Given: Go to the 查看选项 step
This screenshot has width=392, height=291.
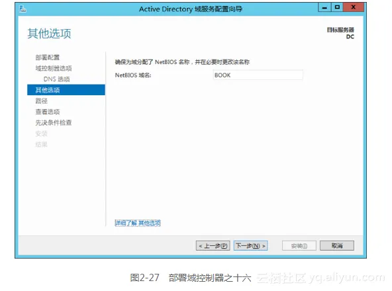Looking at the screenshot, I should coord(48,112).
